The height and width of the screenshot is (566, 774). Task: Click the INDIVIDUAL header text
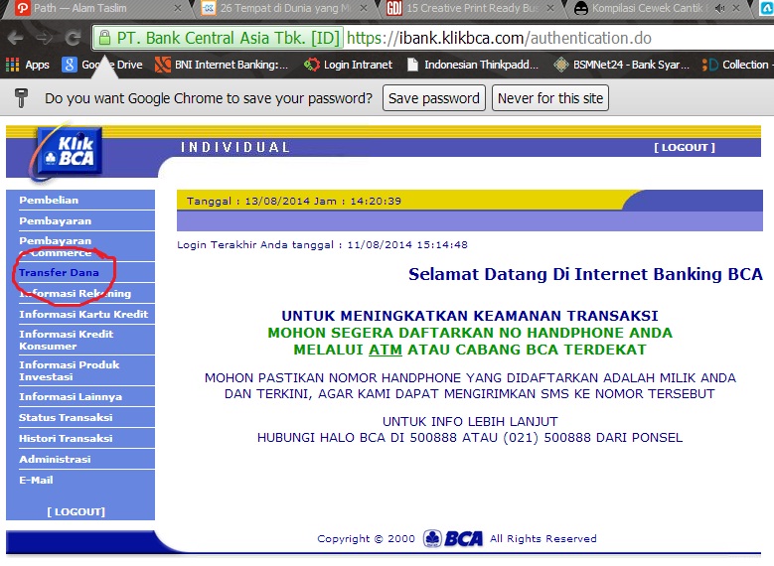(234, 147)
